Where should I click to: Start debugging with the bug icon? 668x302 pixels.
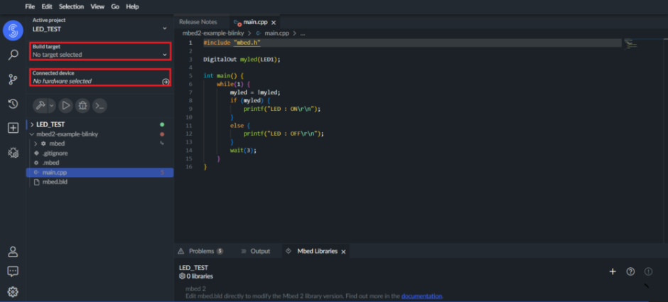pyautogui.click(x=83, y=106)
